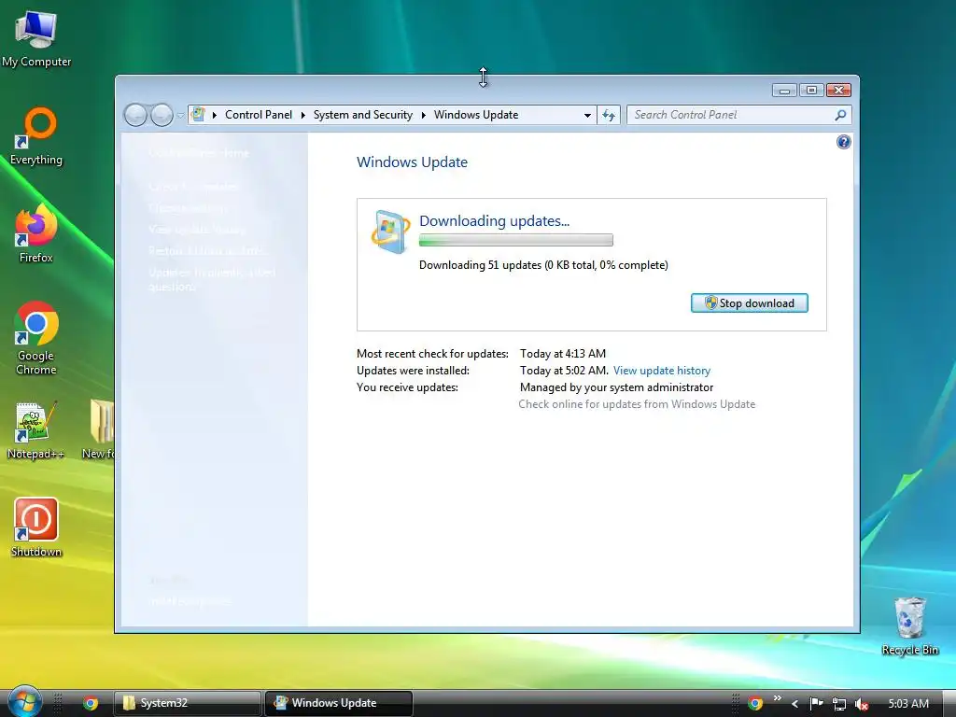
Task: Click the Chrome icon in the system tray
Action: tap(754, 704)
